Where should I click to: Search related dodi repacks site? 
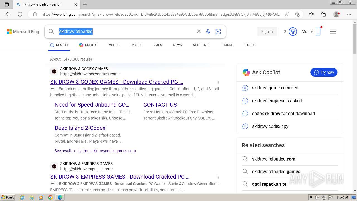(x=269, y=184)
